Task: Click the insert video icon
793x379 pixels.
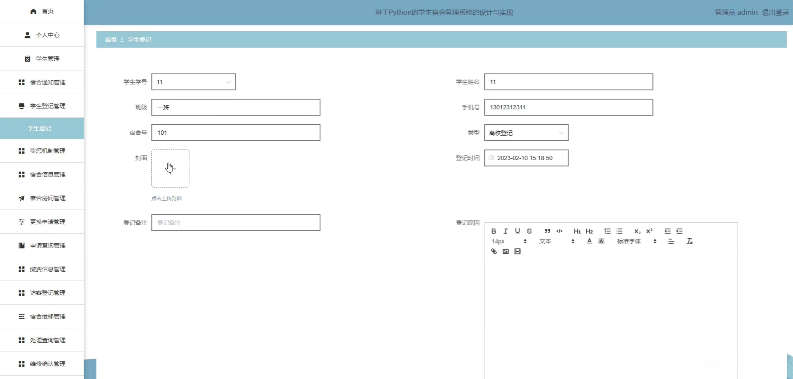Action: (x=517, y=251)
